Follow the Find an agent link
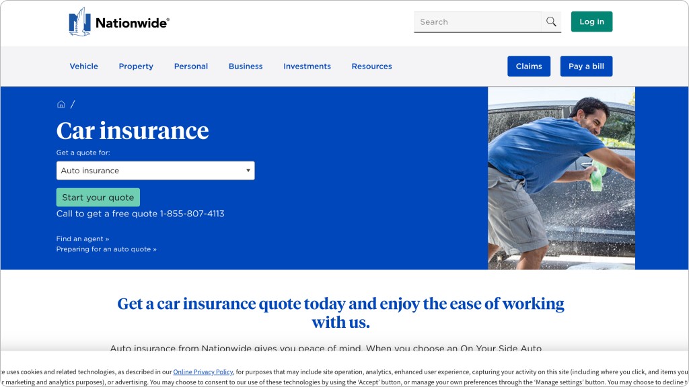This screenshot has height=387, width=689. (83, 239)
